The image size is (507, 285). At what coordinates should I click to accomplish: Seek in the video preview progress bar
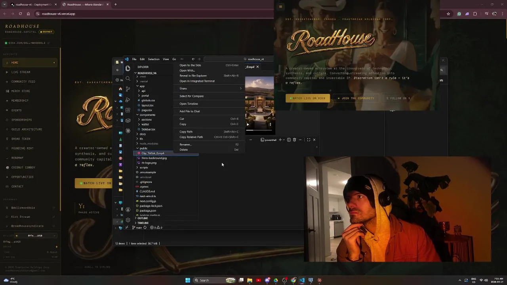pyautogui.click(x=259, y=130)
